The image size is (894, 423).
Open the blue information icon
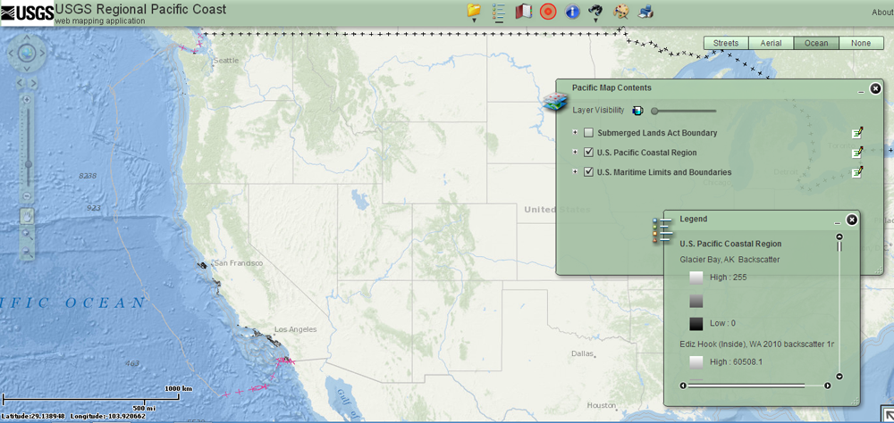coord(572,12)
